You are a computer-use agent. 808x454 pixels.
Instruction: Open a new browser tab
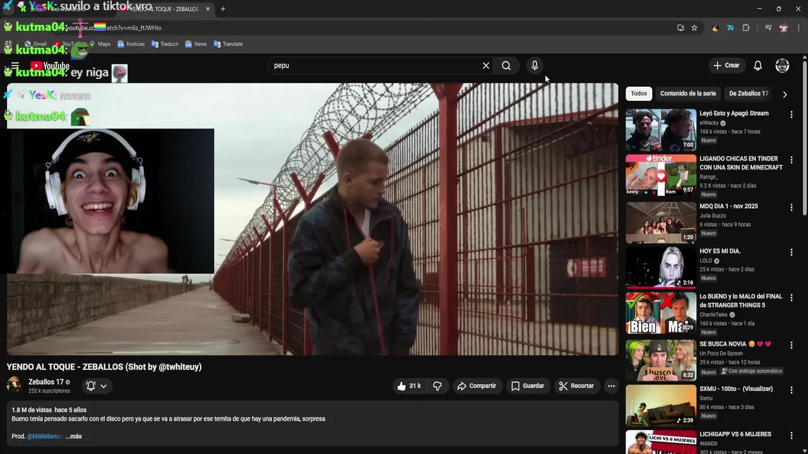point(223,9)
